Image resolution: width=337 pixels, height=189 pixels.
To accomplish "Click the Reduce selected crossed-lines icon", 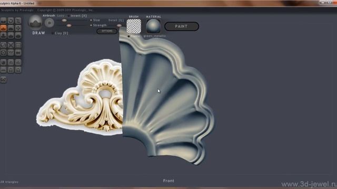I will 11,45.
